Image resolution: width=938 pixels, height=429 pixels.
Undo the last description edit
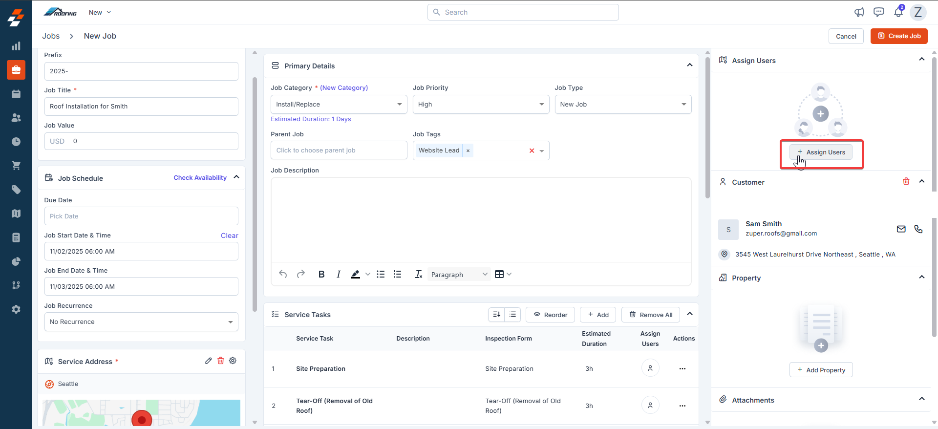pos(283,274)
